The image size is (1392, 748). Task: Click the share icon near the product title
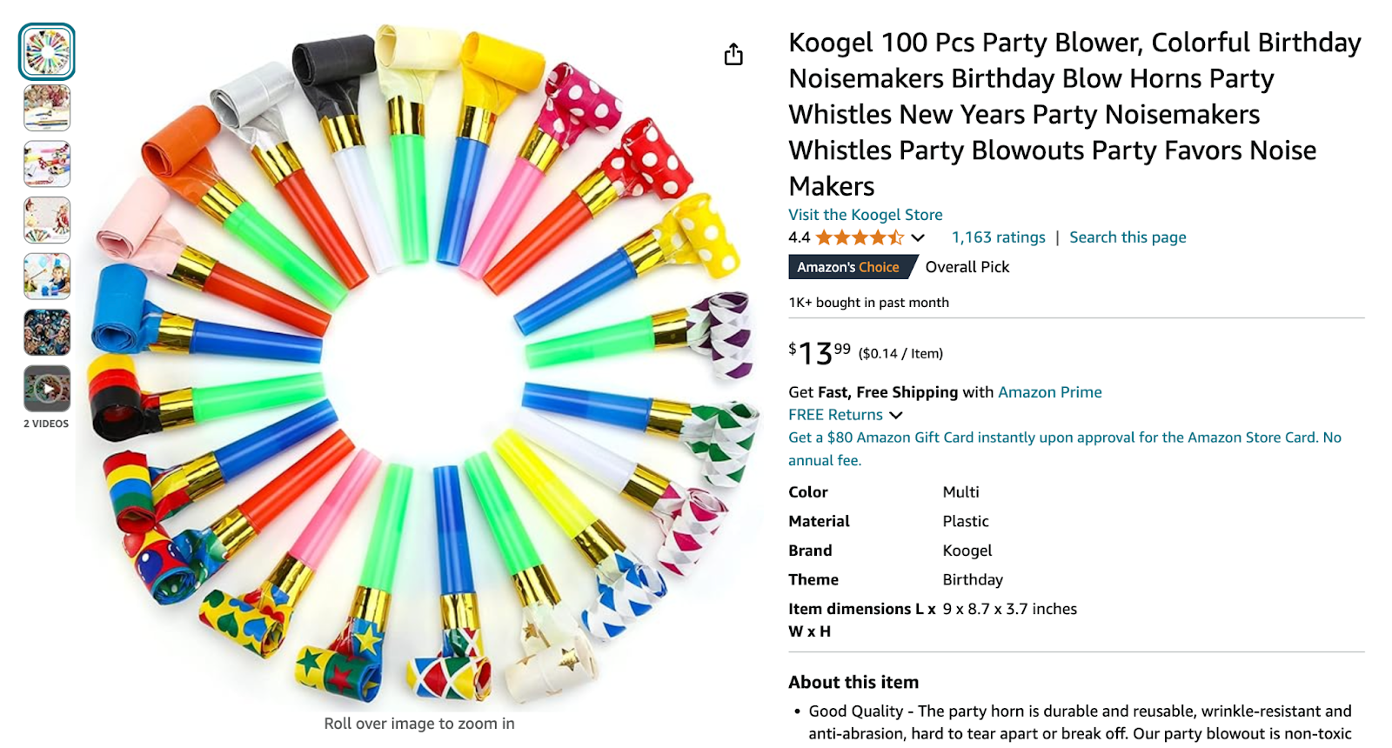[733, 54]
